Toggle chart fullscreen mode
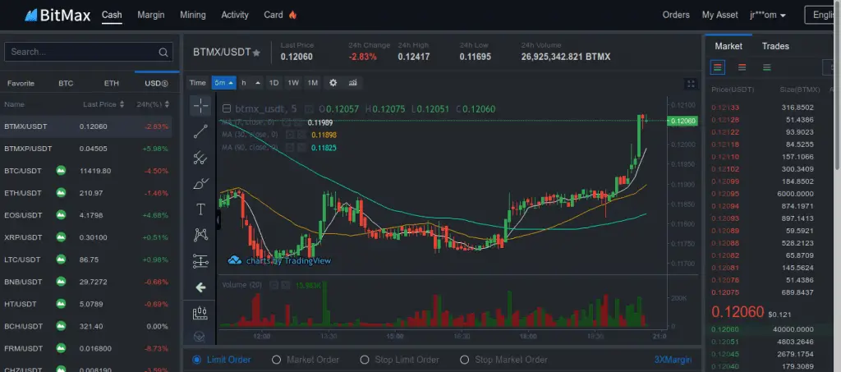 coord(692,84)
